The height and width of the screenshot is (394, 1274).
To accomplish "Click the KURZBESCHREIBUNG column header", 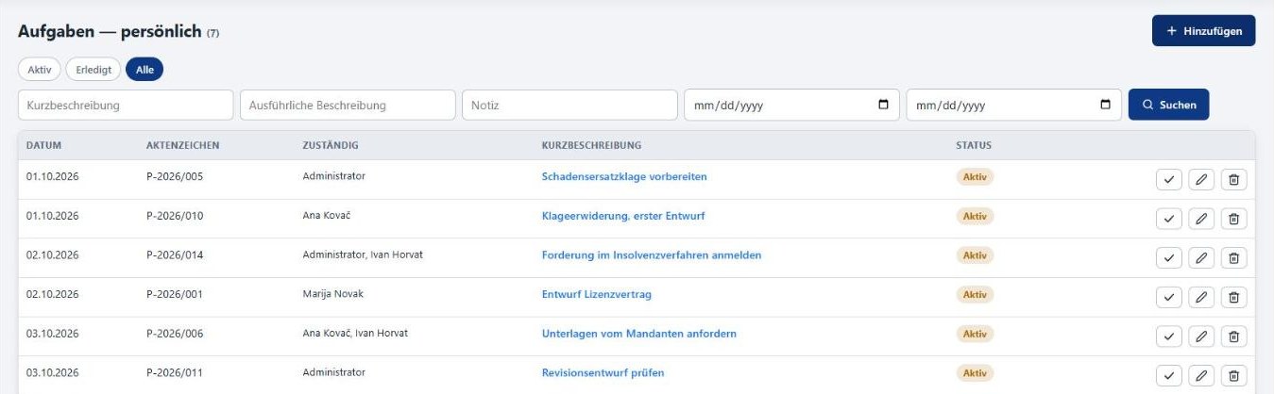I will tap(592, 145).
